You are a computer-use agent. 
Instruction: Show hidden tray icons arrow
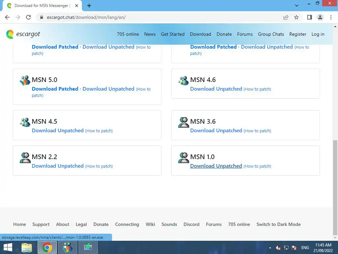270,248
